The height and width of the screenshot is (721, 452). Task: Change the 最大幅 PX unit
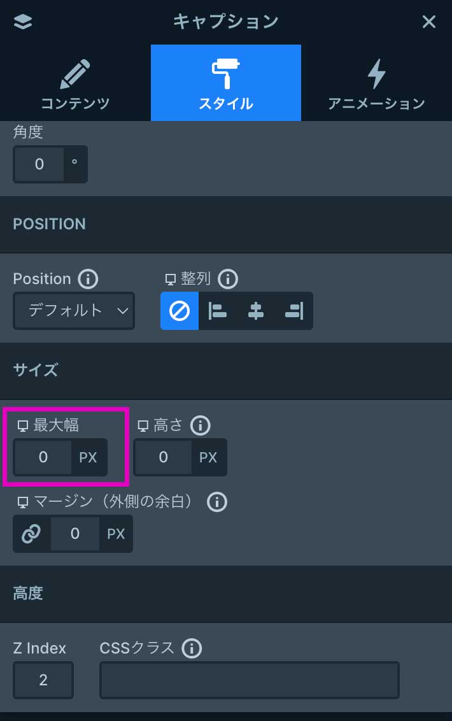coord(88,457)
